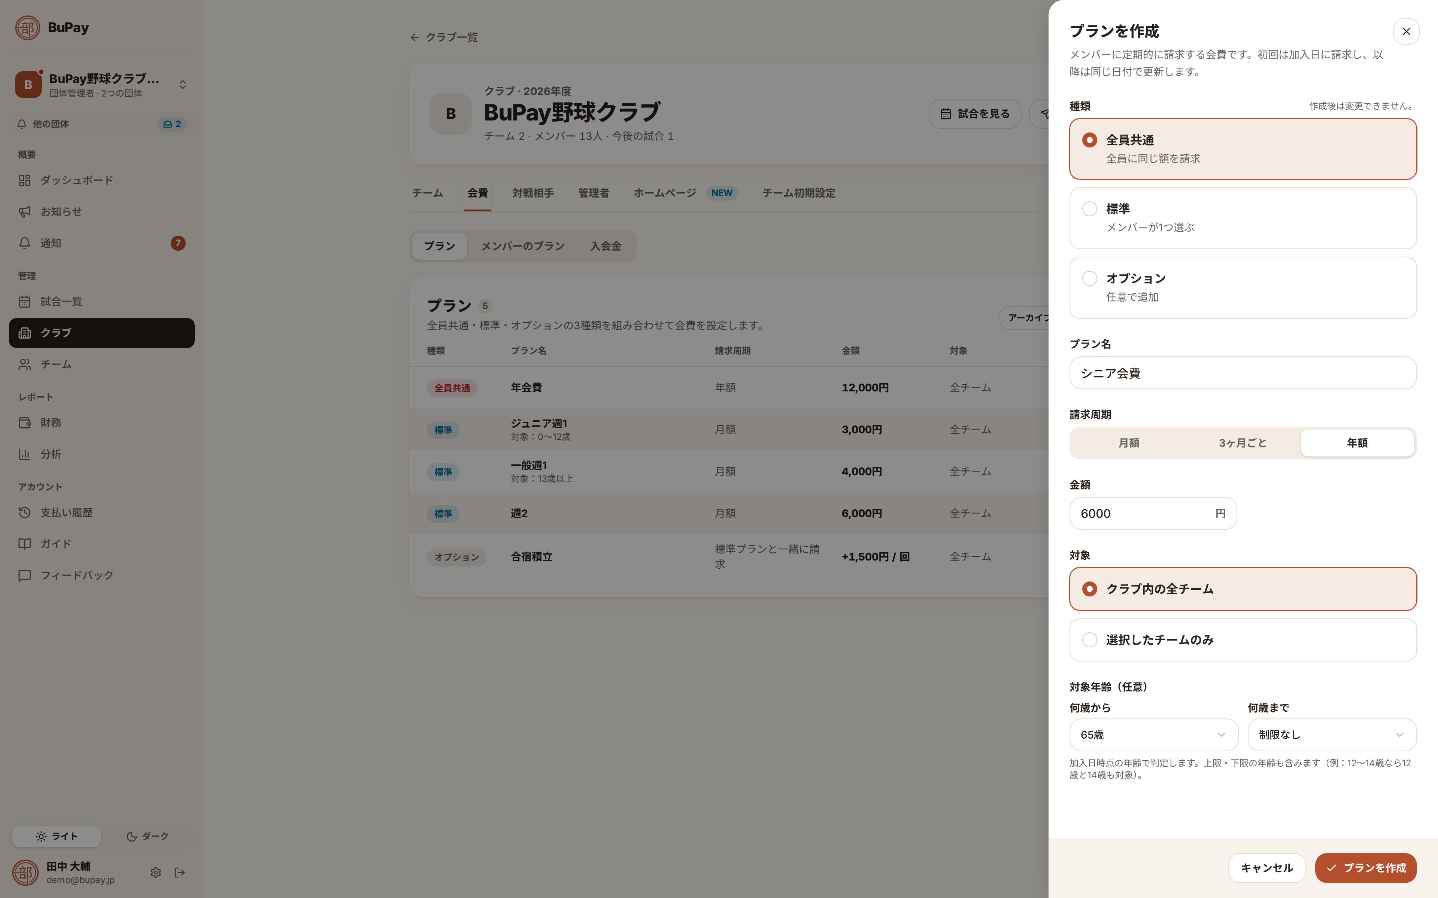Open 支払い履歴 history icon
Viewport: 1438px width, 898px height.
24,513
